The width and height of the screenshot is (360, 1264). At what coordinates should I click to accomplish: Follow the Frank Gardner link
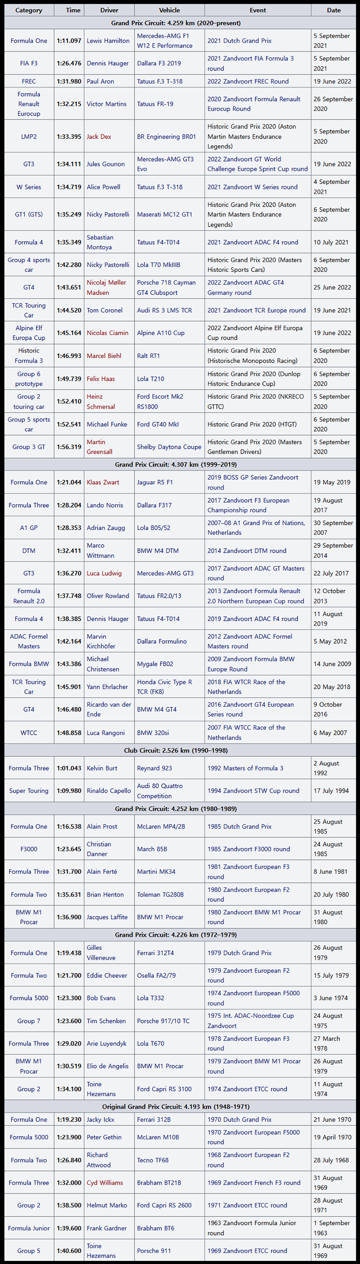[106, 1229]
